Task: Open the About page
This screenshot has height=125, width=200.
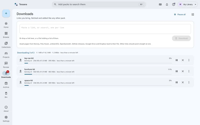Action: (x=6, y=109)
